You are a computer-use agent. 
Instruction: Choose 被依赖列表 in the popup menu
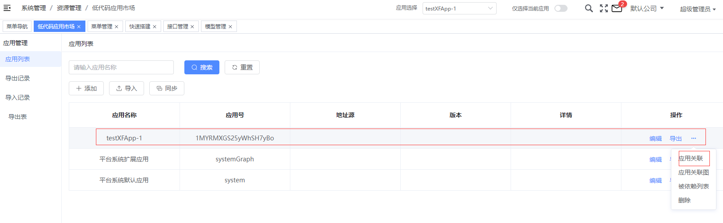click(694, 186)
